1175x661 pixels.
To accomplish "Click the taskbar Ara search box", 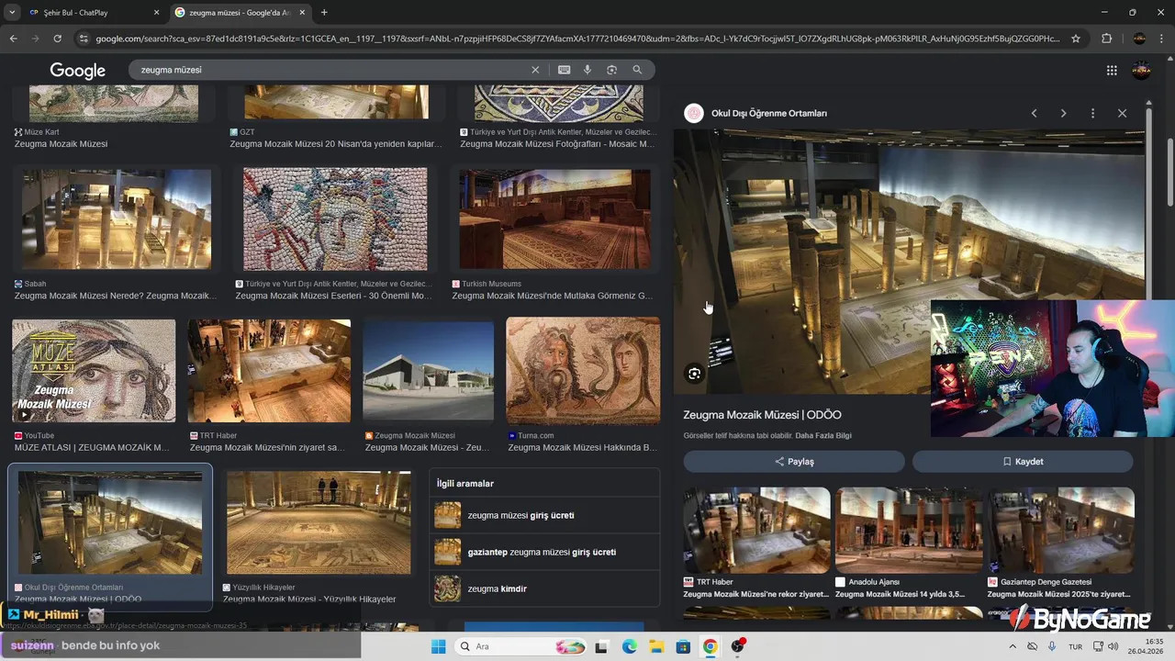I will coord(522,646).
